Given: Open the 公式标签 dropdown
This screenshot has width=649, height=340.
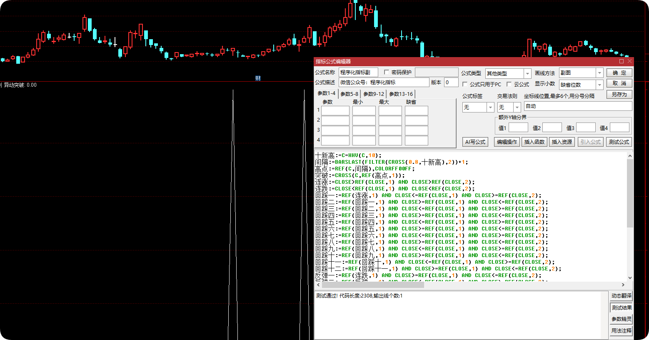Looking at the screenshot, I should 490,107.
